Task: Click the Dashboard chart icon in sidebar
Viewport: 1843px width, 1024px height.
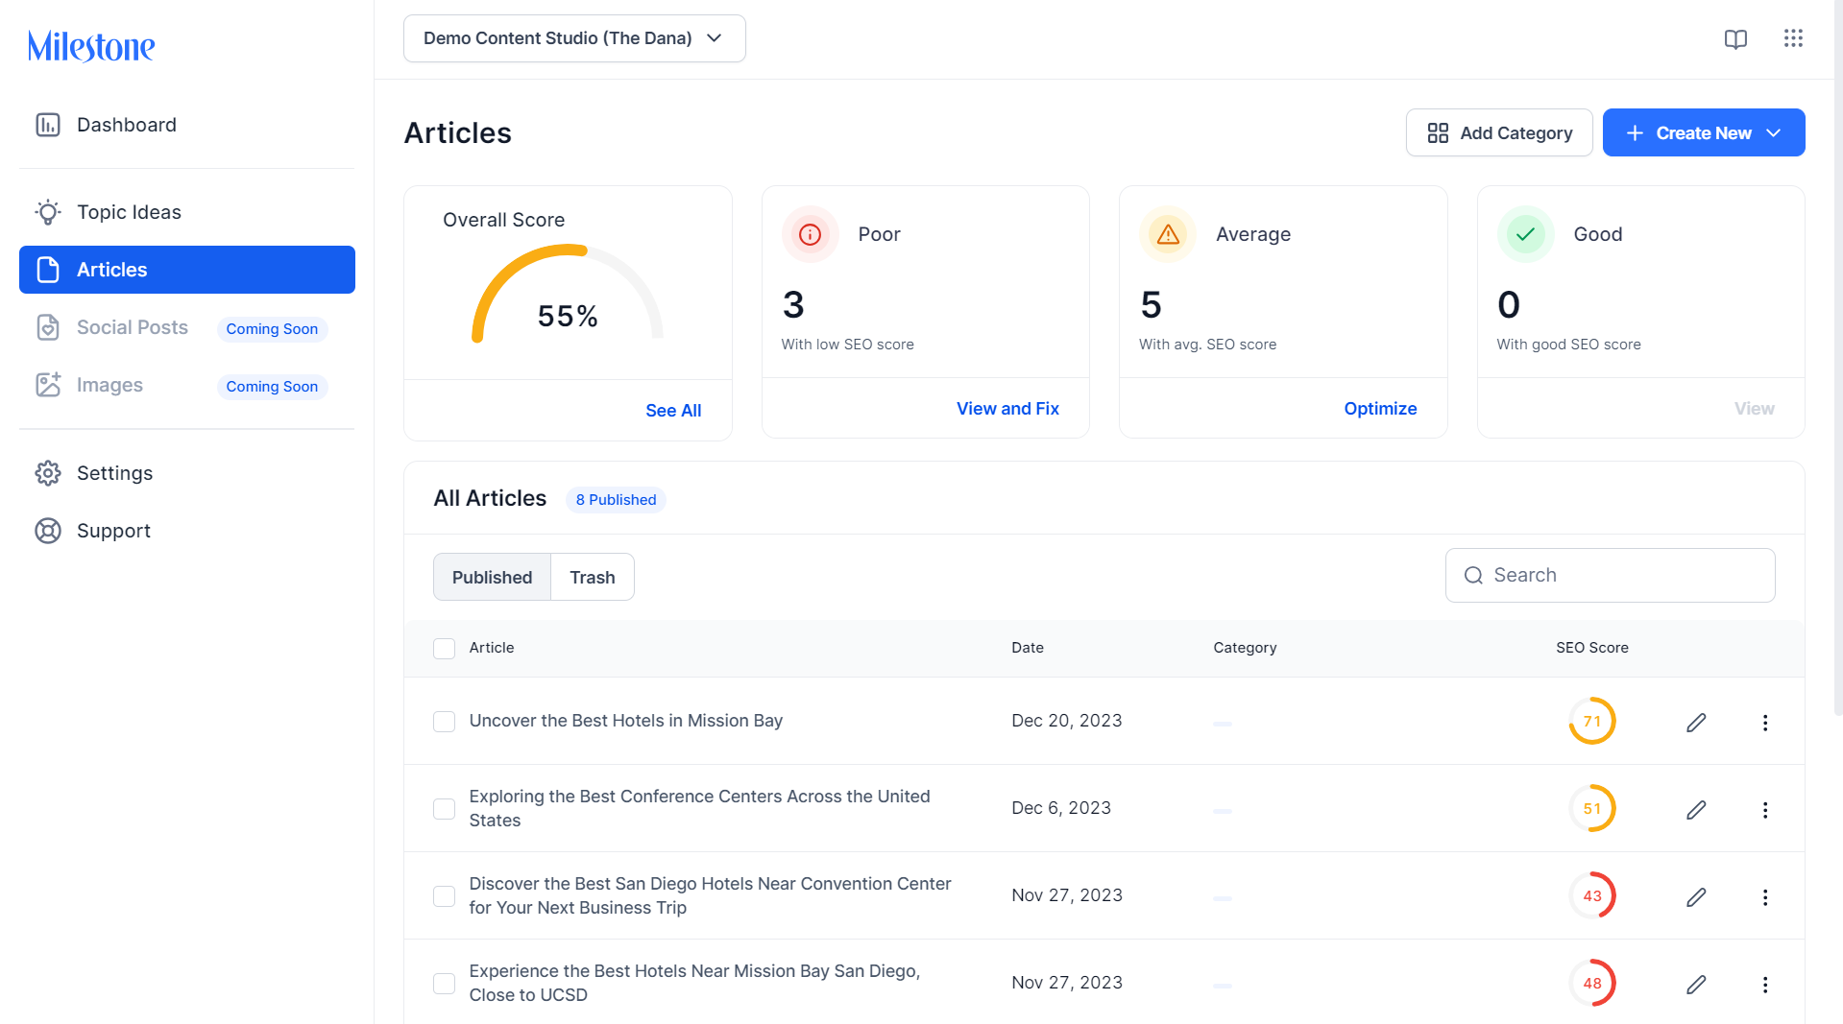Action: coord(48,125)
